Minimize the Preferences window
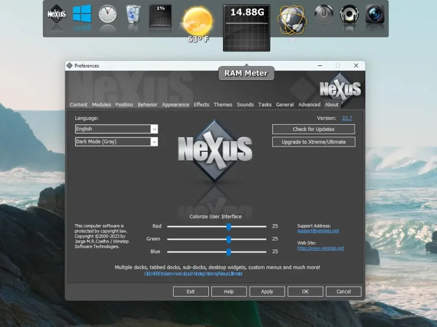437x327 pixels. pyautogui.click(x=320, y=65)
